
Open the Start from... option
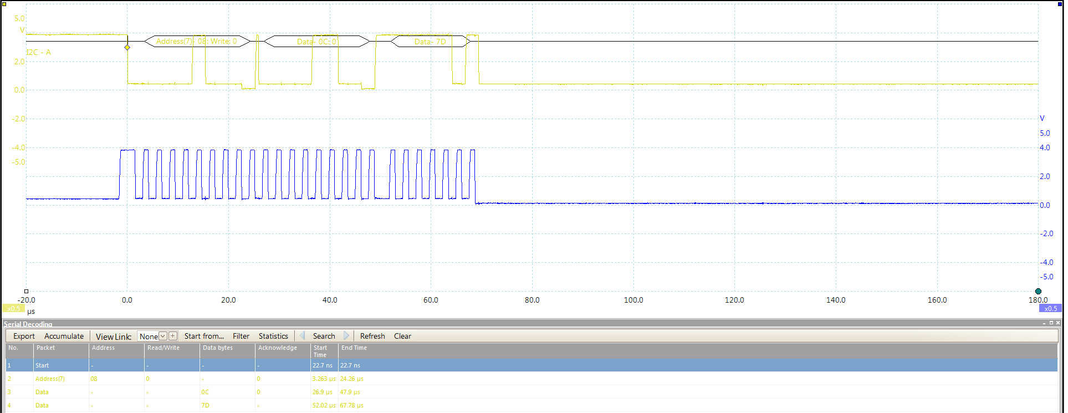tap(204, 336)
